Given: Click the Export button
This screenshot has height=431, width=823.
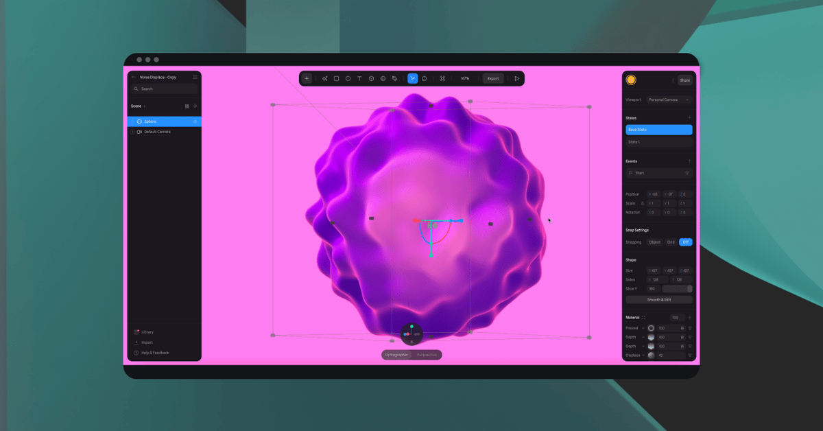Looking at the screenshot, I should click(493, 78).
